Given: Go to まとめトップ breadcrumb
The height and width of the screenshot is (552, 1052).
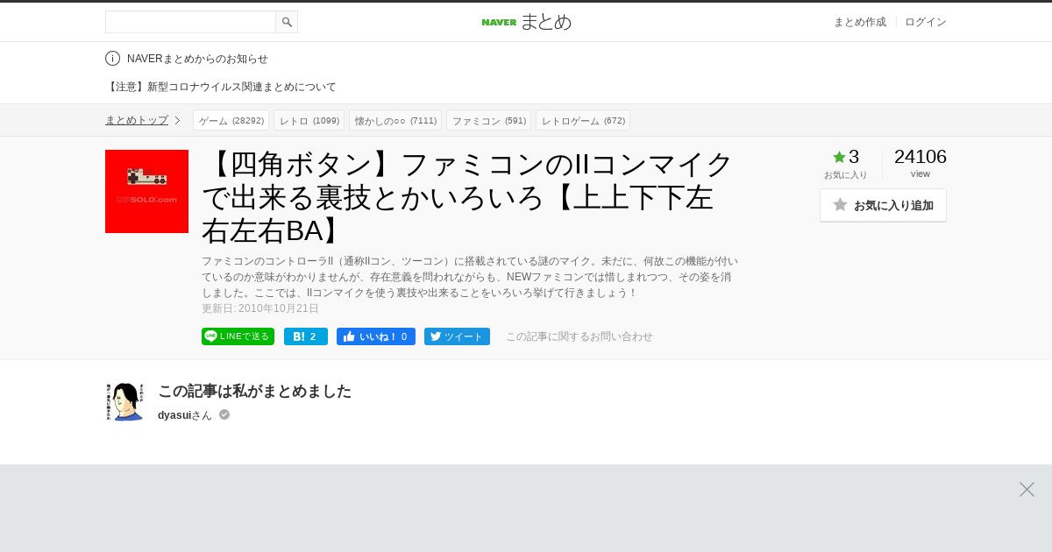Looking at the screenshot, I should 137,120.
